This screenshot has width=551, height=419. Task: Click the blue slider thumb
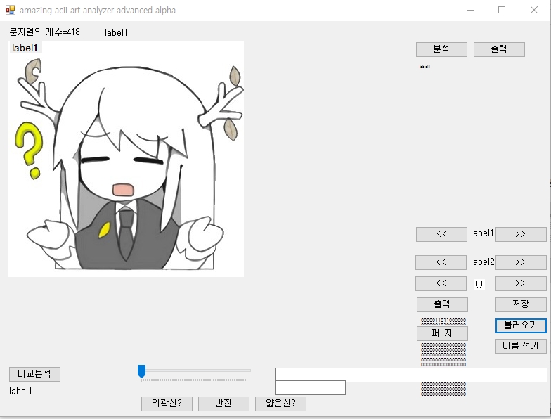pyautogui.click(x=141, y=371)
